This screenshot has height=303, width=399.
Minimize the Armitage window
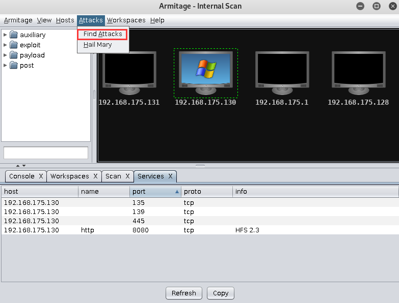coord(360,6)
